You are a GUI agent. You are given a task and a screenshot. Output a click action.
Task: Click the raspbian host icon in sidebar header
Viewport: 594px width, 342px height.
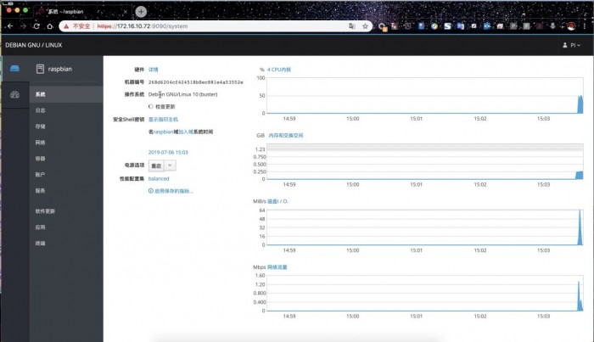click(40, 69)
